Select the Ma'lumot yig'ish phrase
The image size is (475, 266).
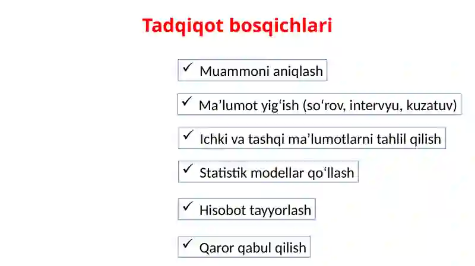click(249, 106)
